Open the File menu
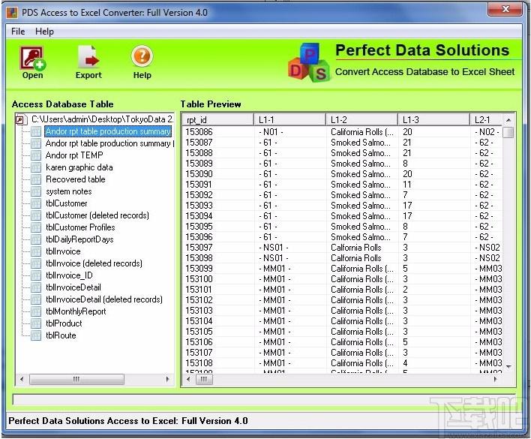 [18, 32]
